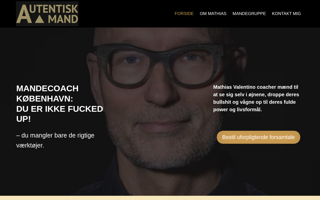Click the MANDECOACH KØBENHAVN heading

coord(47,93)
